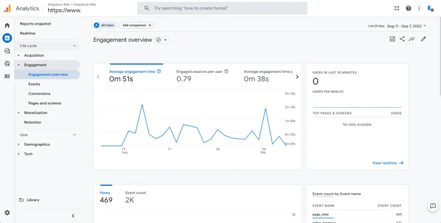This screenshot has height=223, width=441.
Task: Open the Google apps grid icon
Action: pyautogui.click(x=397, y=8)
